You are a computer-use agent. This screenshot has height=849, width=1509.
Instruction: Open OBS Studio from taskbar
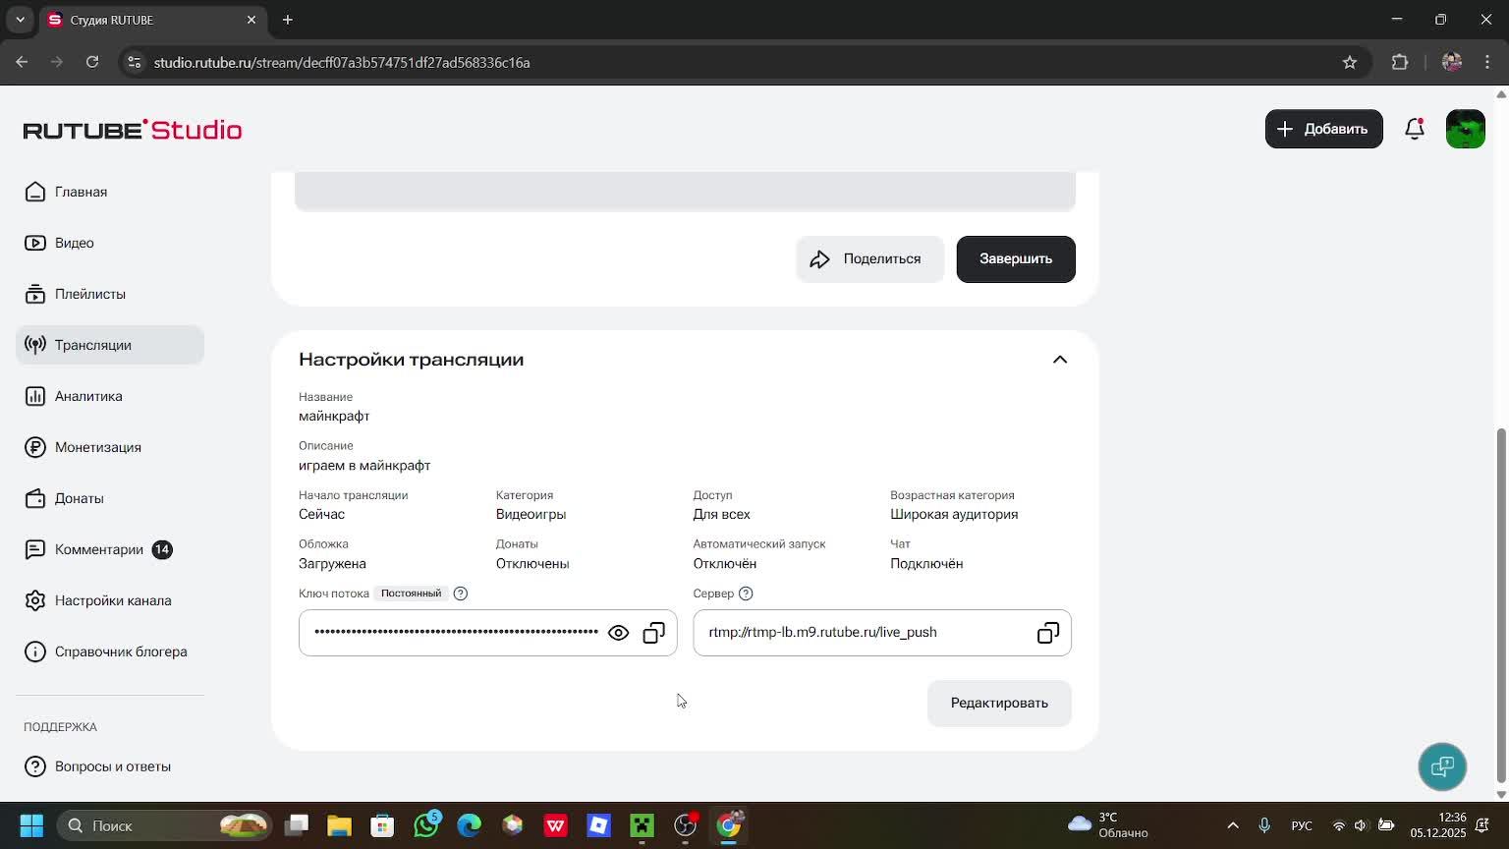point(686,825)
